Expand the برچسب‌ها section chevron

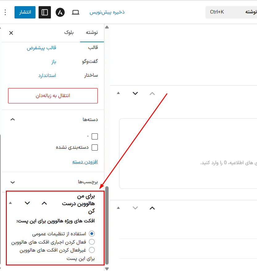click(x=12, y=182)
